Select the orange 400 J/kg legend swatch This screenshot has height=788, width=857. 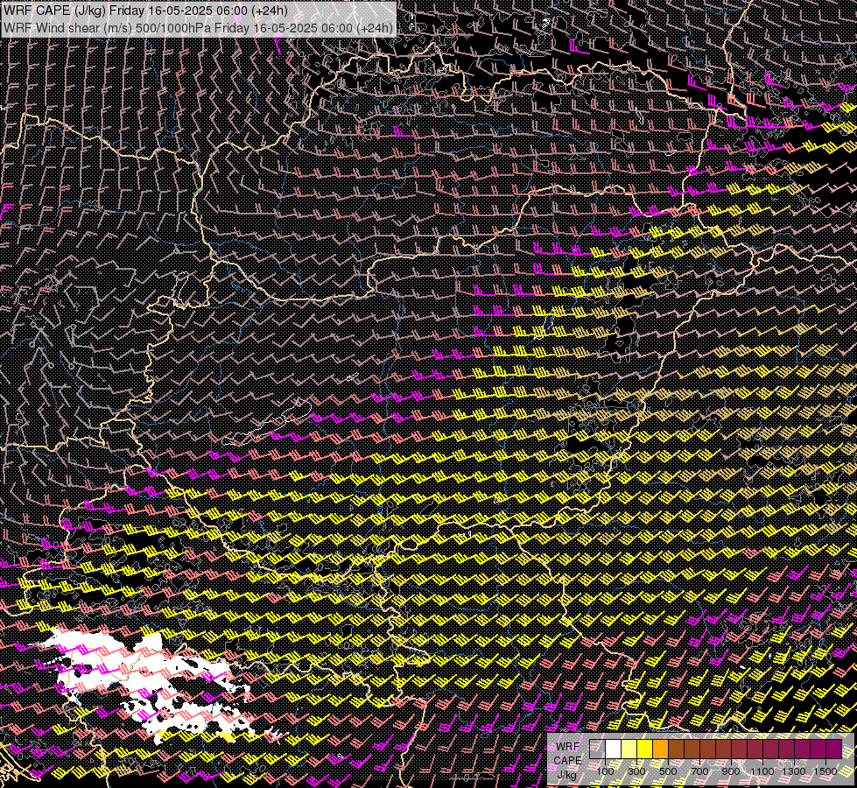click(x=661, y=749)
